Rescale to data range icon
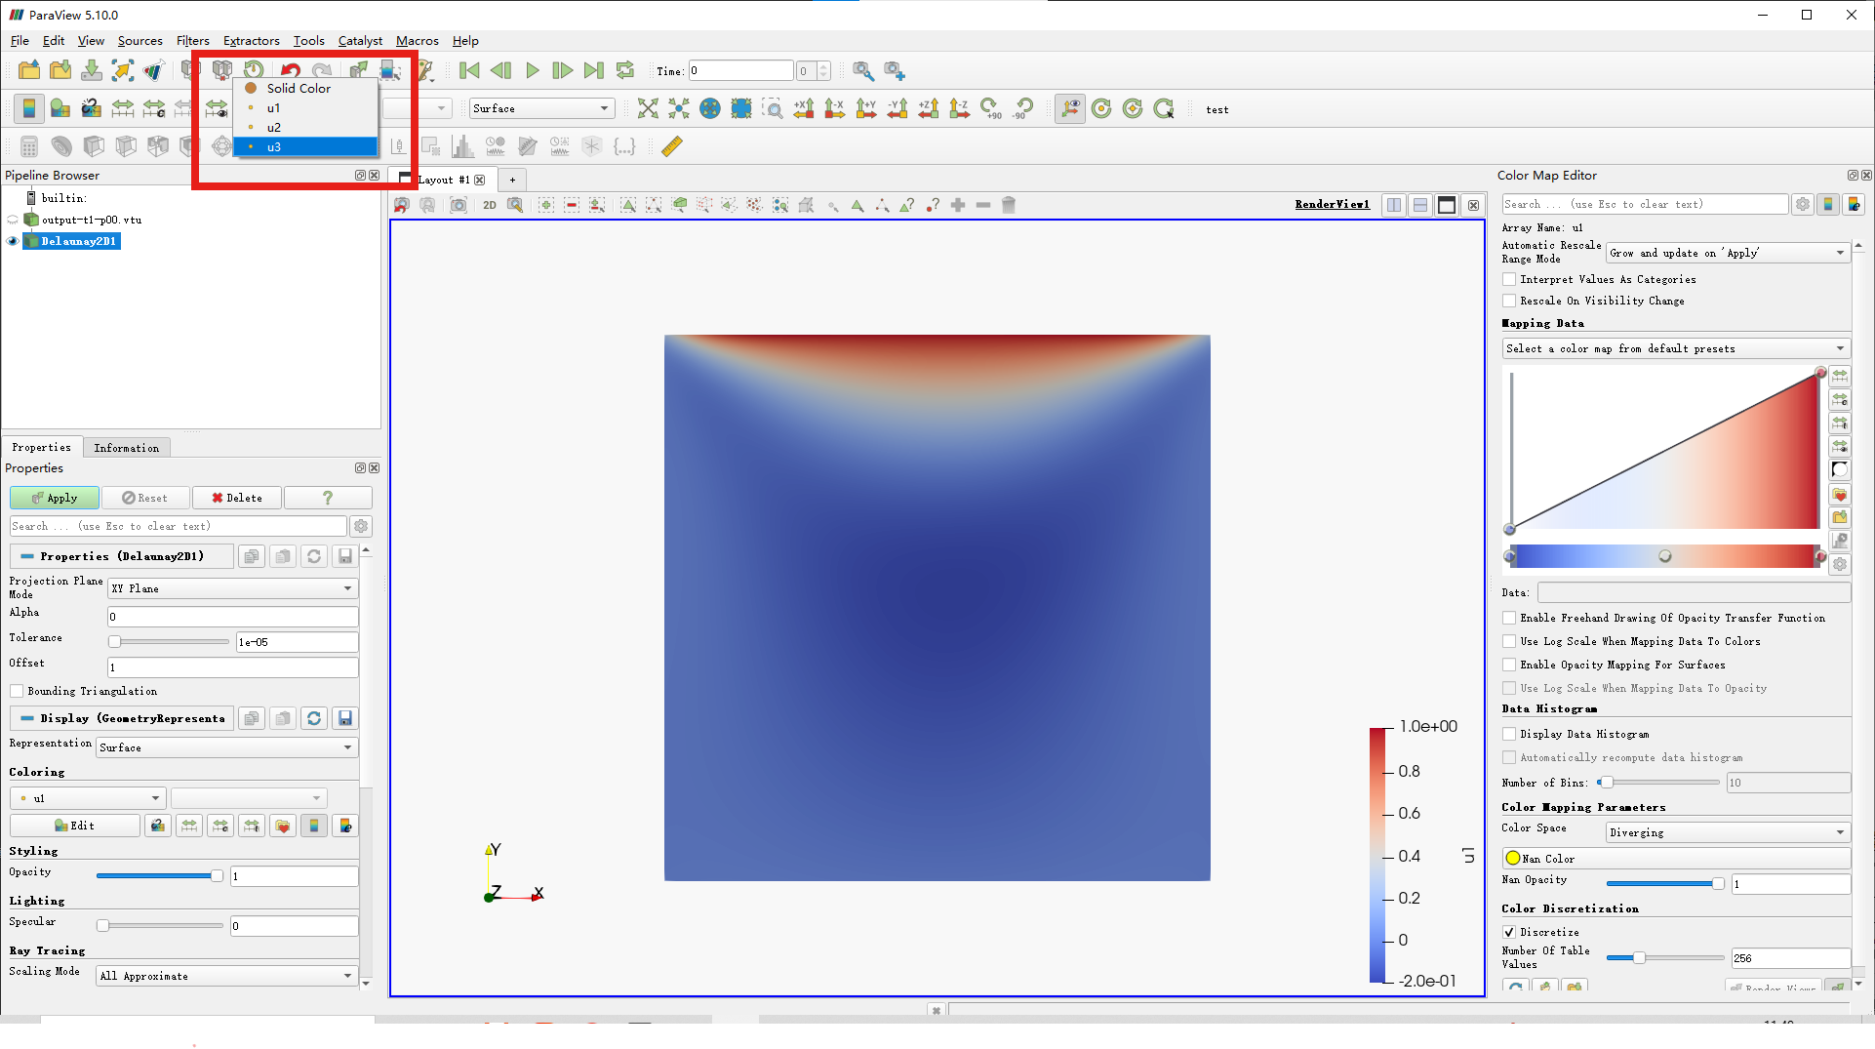 pyautogui.click(x=122, y=108)
